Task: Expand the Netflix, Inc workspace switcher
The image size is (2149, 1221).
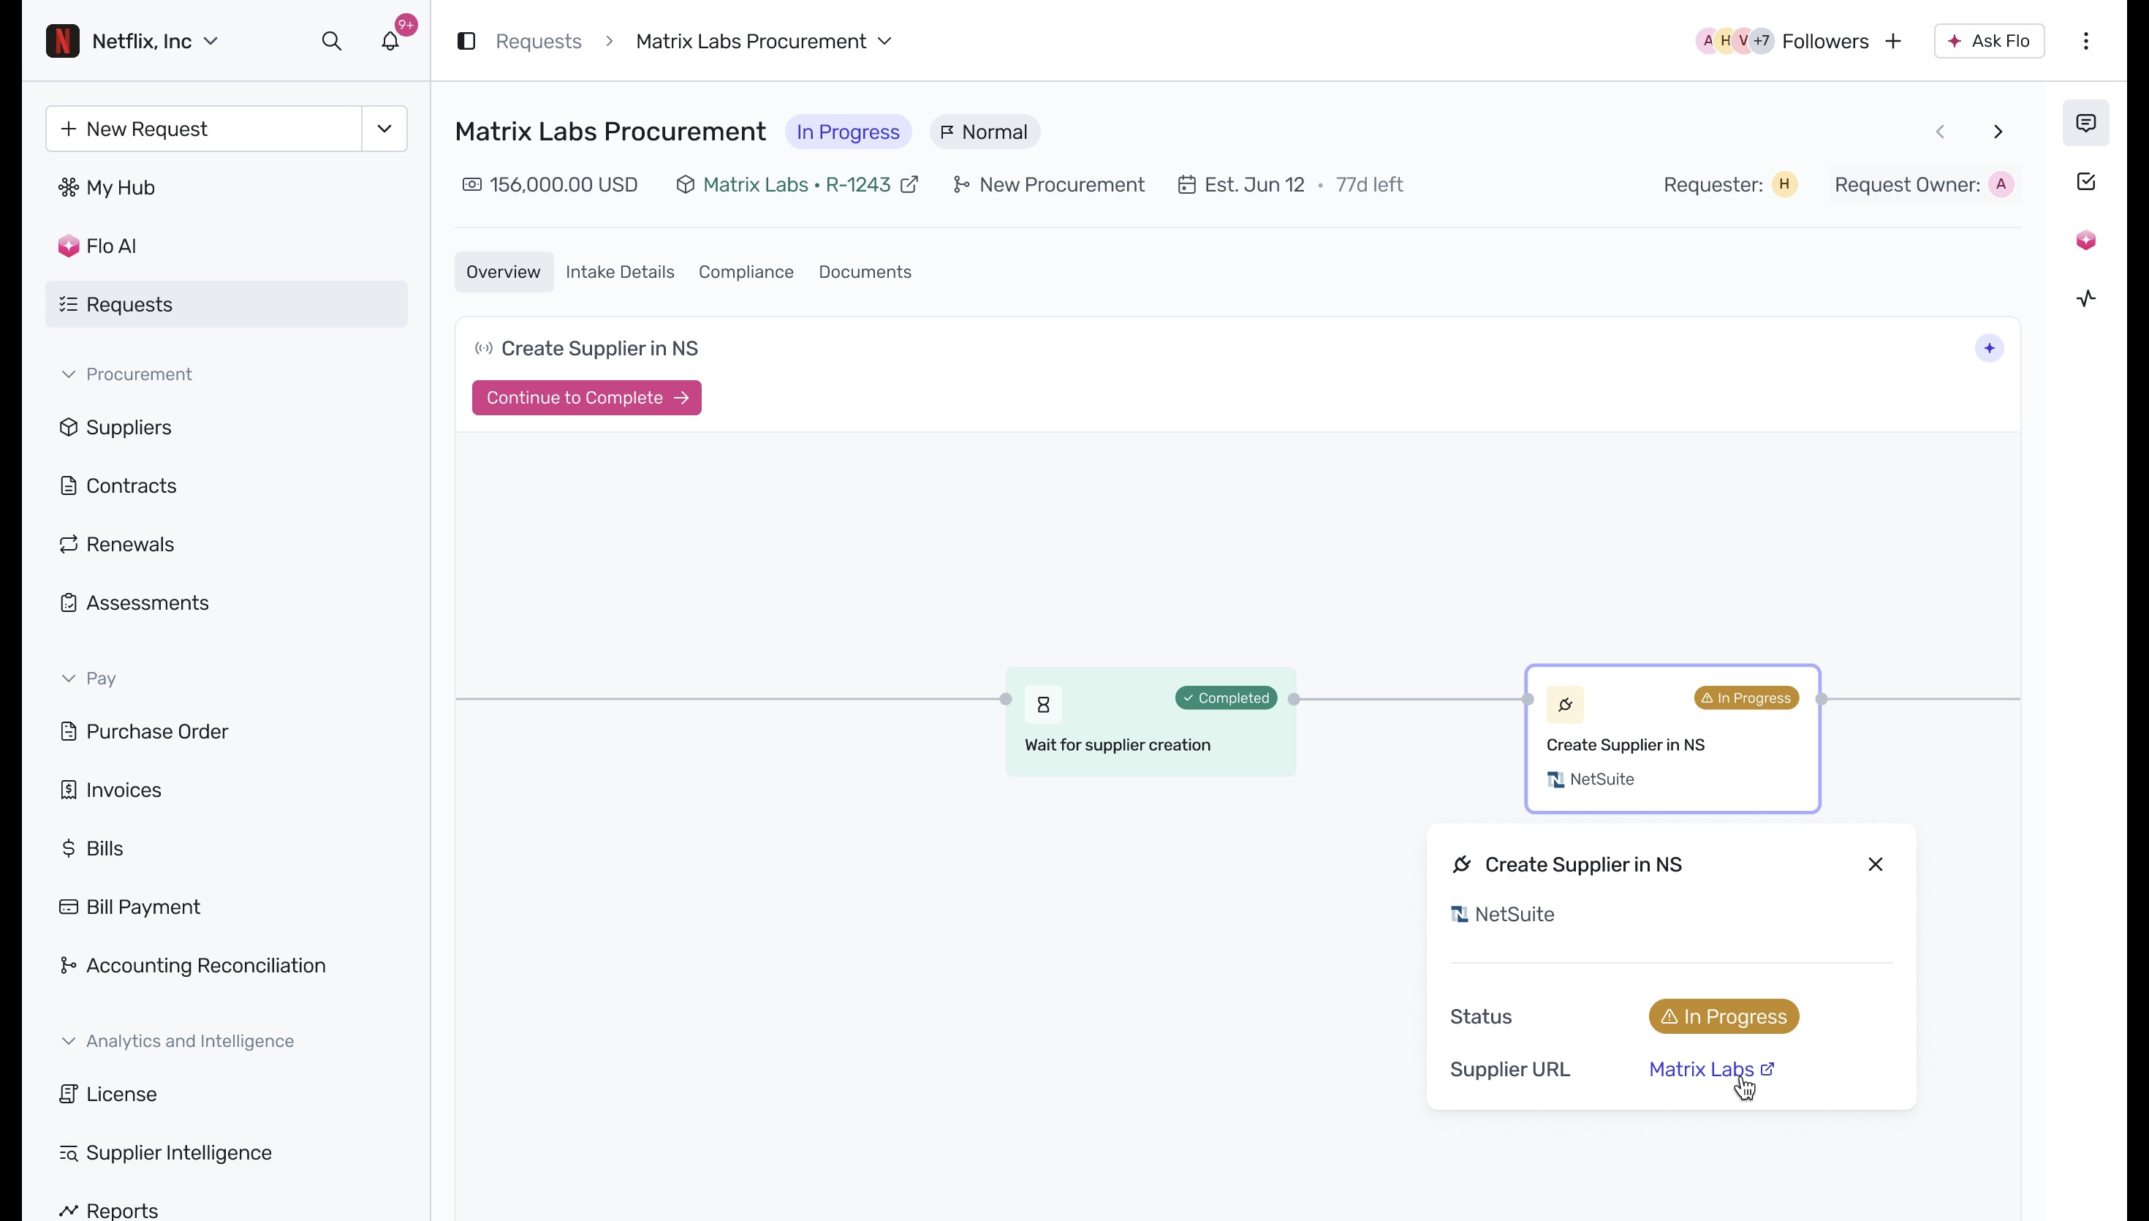Action: 155,41
